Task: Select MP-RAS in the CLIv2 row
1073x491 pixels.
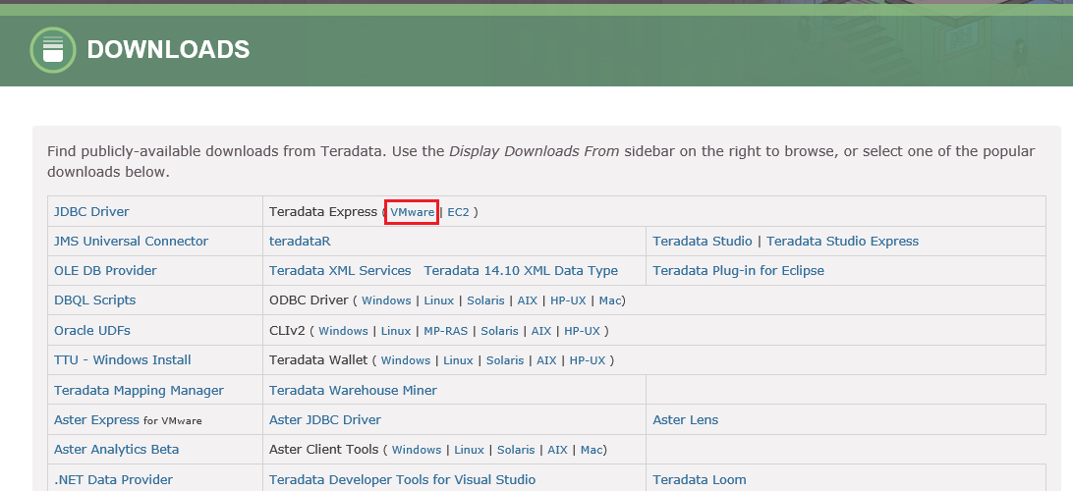Action: tap(445, 331)
